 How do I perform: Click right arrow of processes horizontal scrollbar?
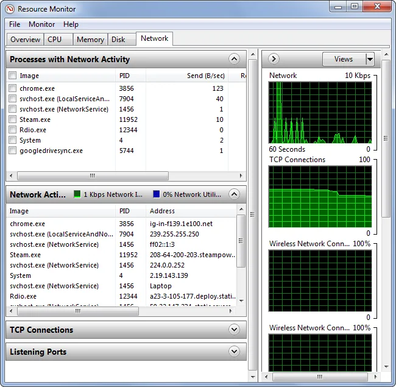pos(241,176)
